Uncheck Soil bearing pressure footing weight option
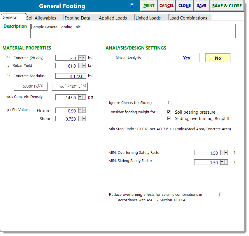This screenshot has width=249, height=236. coord(169,112)
